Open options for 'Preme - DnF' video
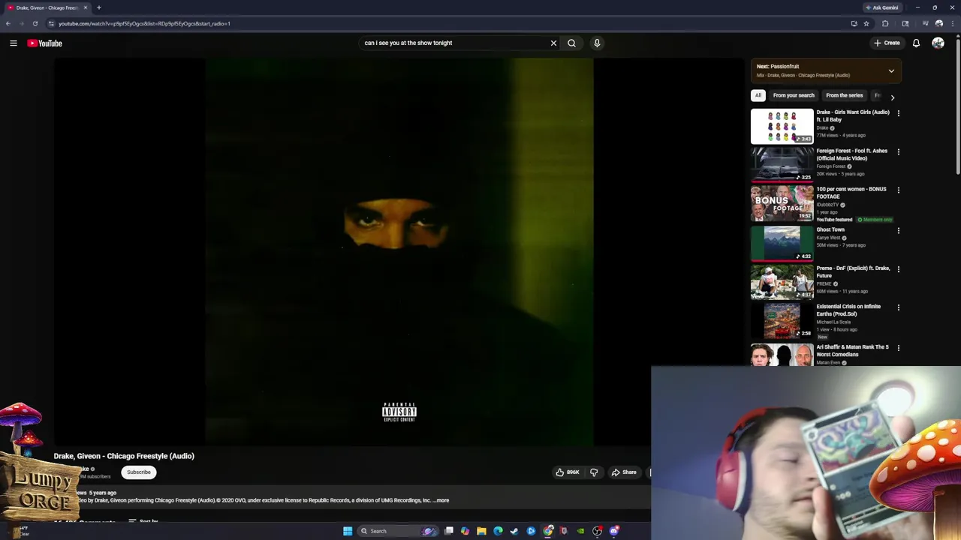This screenshot has width=961, height=540. [x=898, y=268]
